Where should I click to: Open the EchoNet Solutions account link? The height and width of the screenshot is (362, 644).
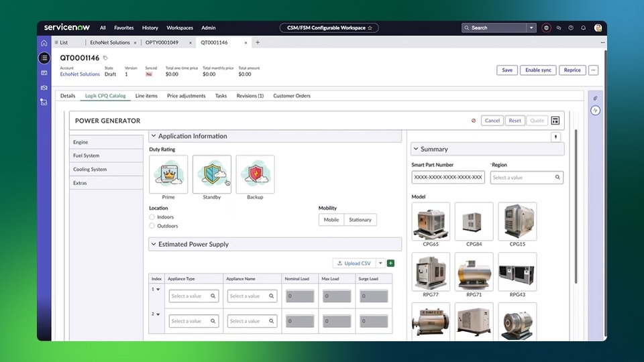point(80,74)
